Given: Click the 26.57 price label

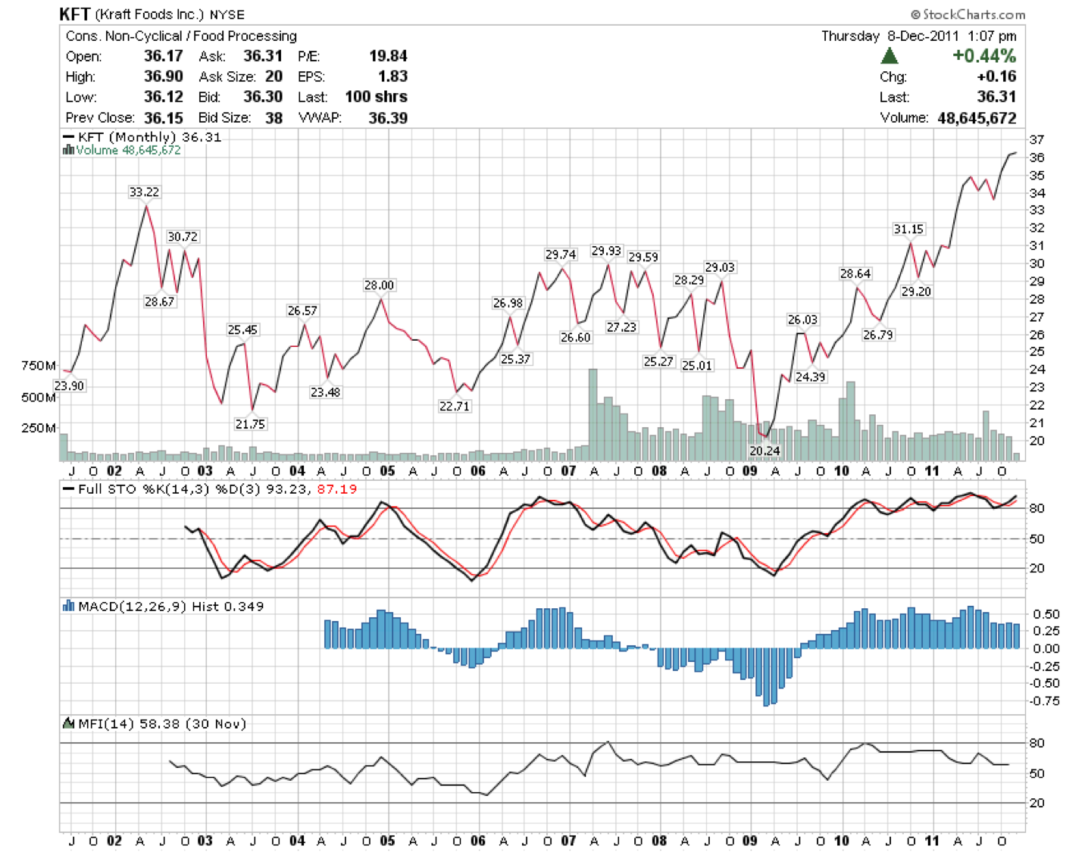Looking at the screenshot, I should 302,311.
